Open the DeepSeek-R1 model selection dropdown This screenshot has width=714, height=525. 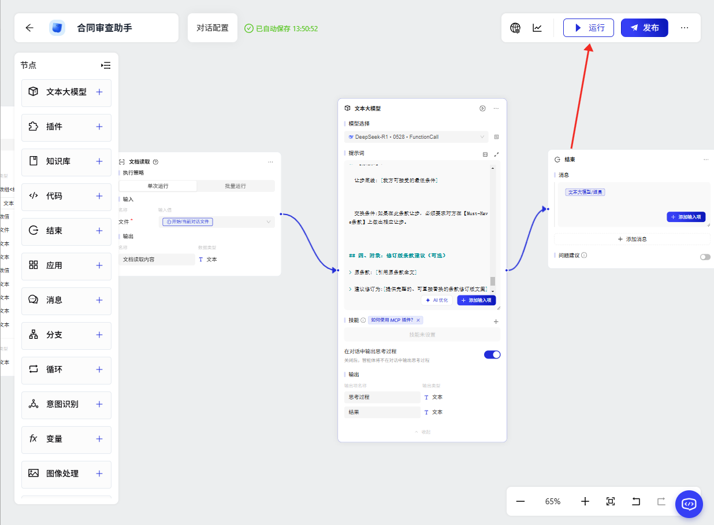(416, 137)
